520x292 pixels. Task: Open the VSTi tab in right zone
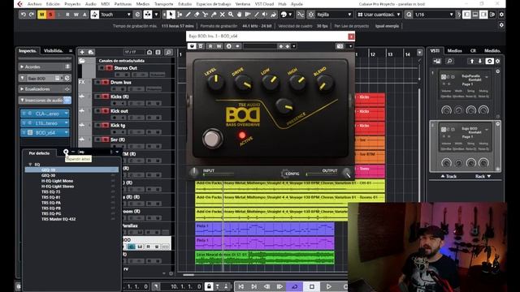tap(435, 50)
